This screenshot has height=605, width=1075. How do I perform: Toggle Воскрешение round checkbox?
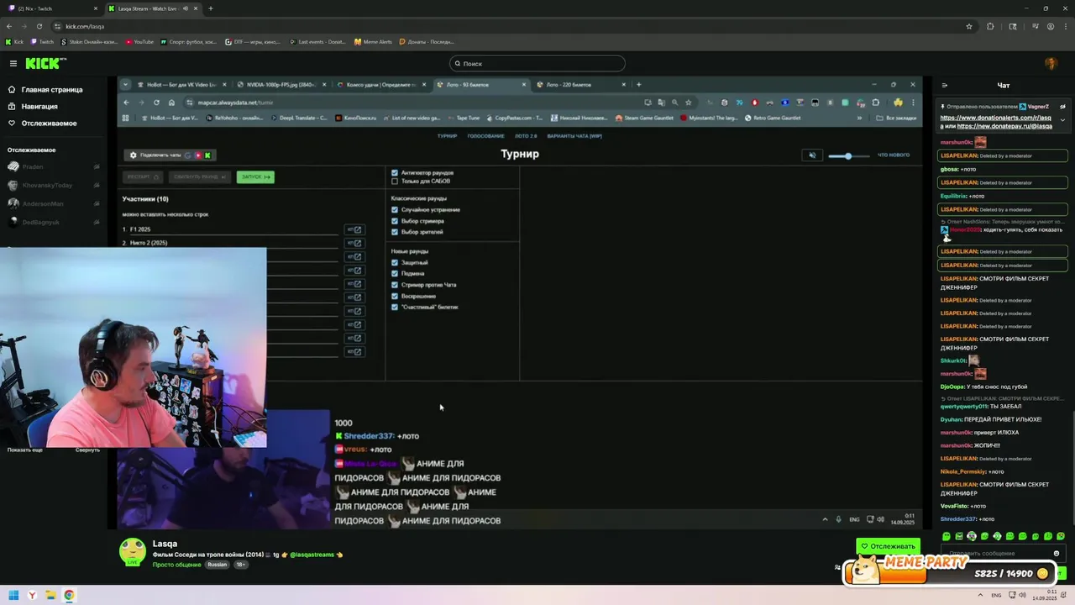[x=395, y=296]
